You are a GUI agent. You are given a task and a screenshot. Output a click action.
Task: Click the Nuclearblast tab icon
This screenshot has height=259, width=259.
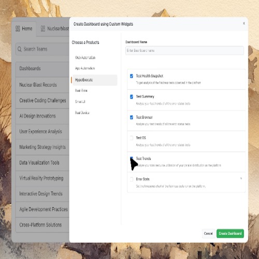click(x=43, y=28)
